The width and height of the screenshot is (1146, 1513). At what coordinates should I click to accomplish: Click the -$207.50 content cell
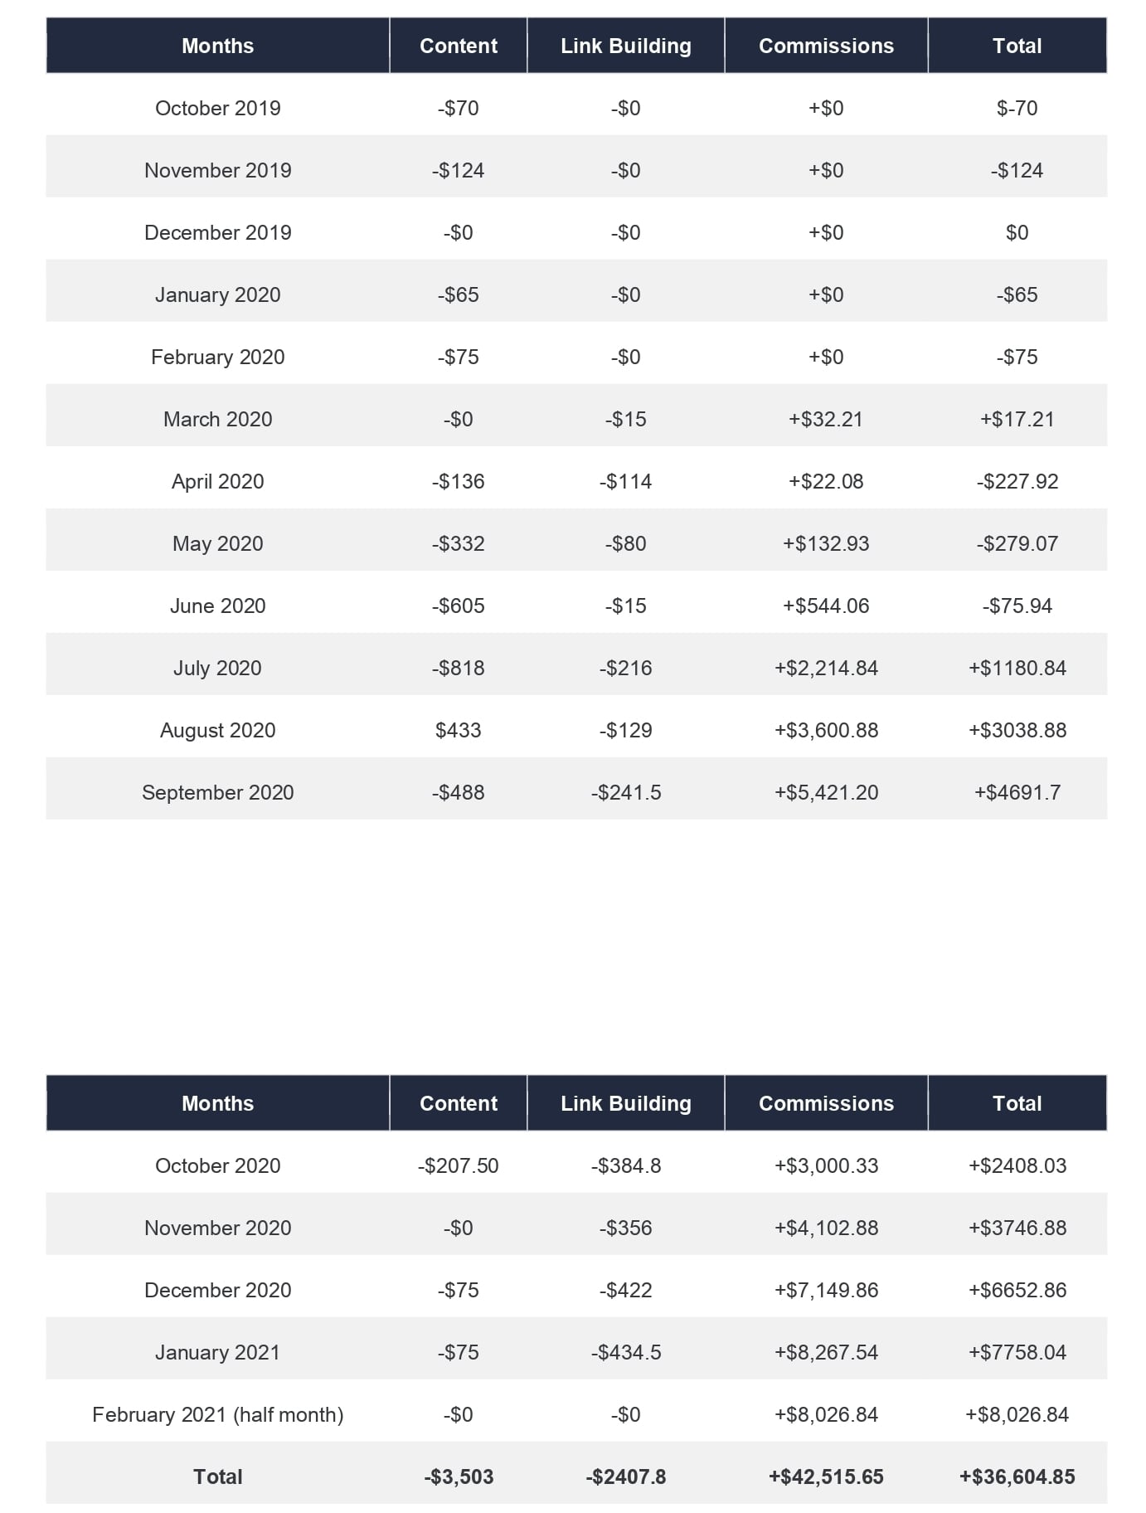click(458, 1165)
